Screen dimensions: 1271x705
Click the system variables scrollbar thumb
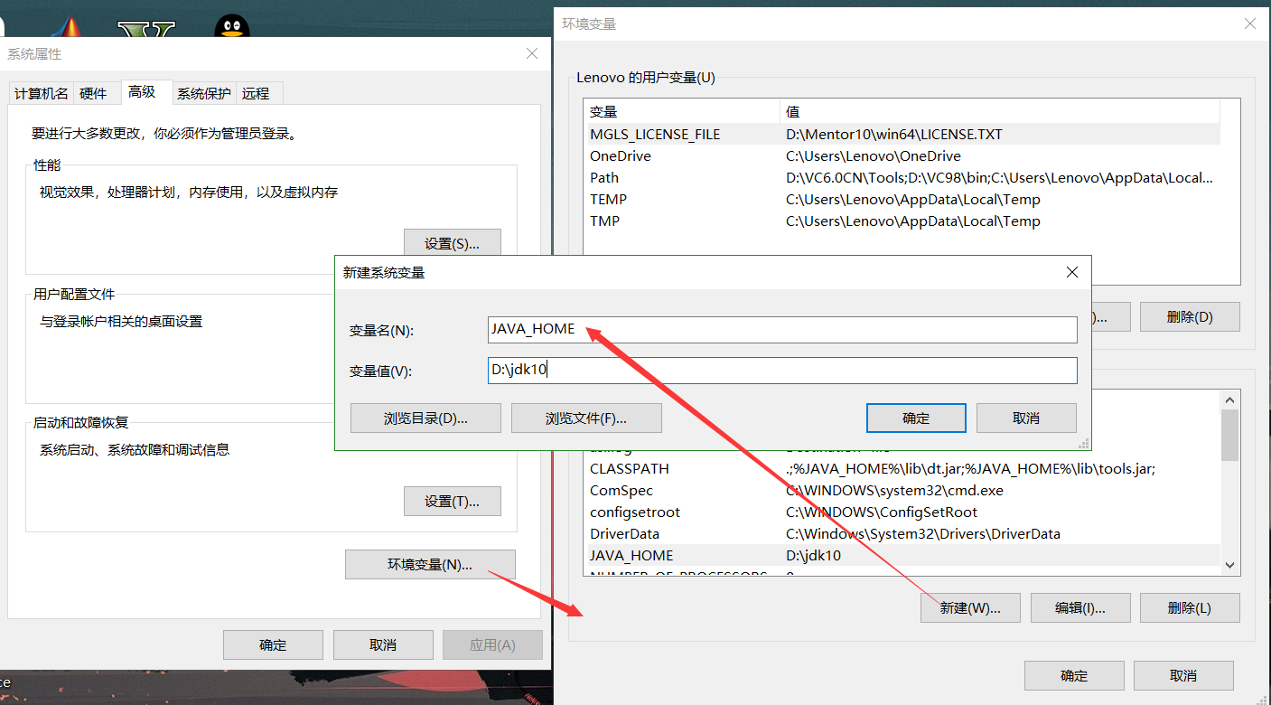(1229, 435)
